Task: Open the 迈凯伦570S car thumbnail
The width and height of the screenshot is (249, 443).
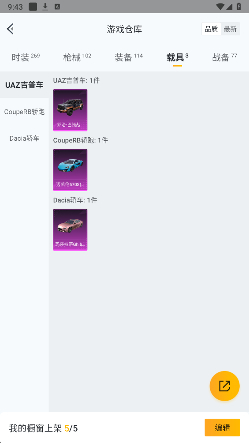Action: tap(71, 170)
